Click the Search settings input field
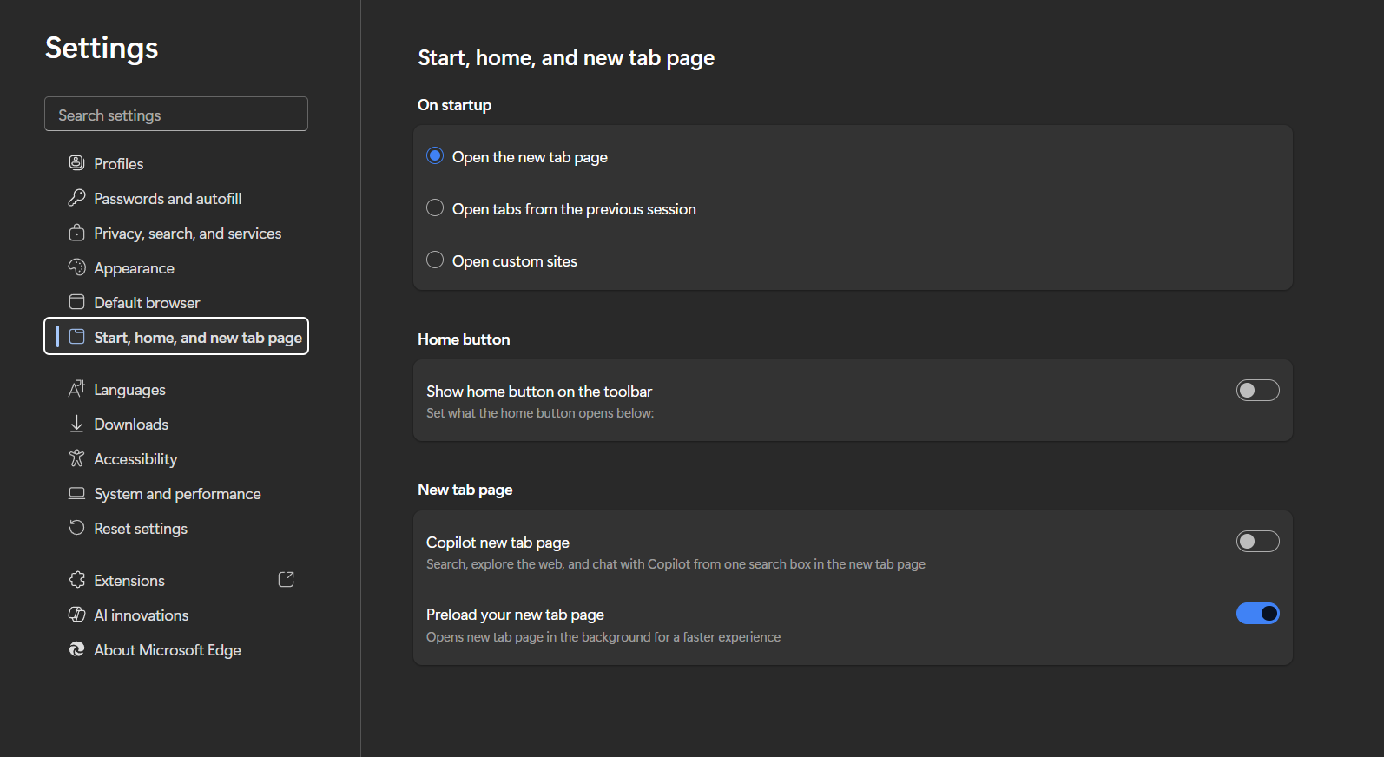1384x757 pixels. (176, 115)
